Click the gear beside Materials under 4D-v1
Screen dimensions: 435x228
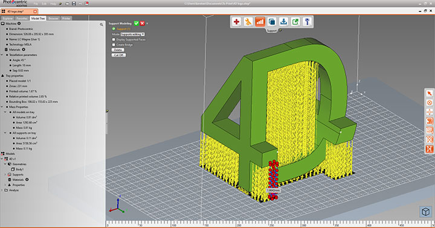point(27,180)
